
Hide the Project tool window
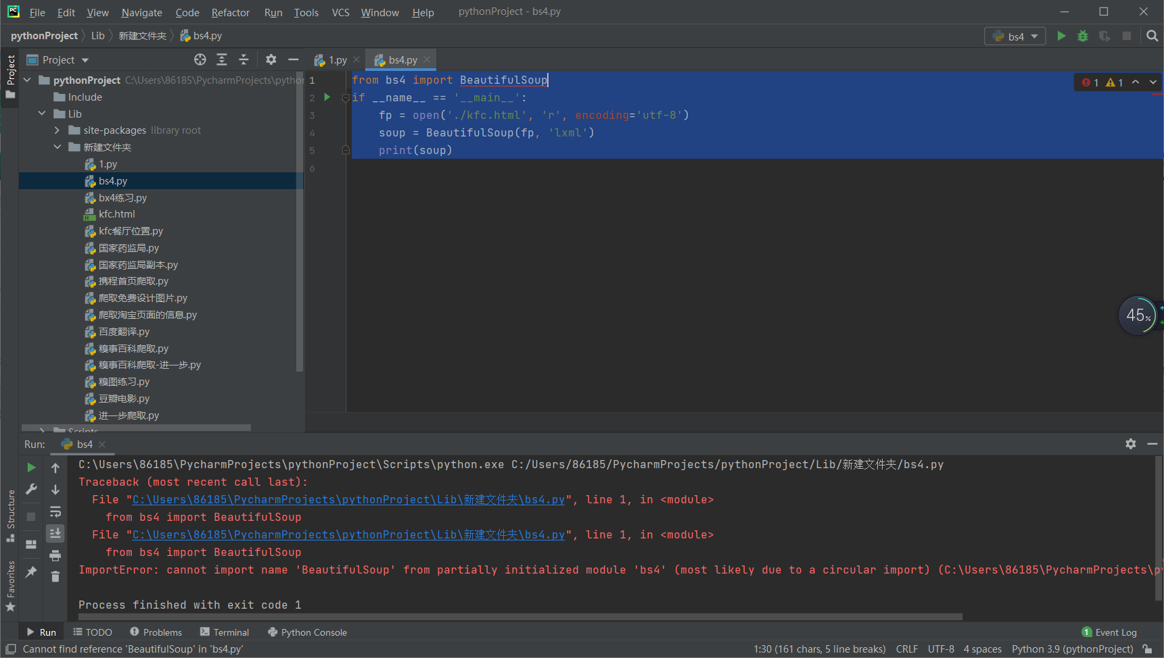coord(293,59)
